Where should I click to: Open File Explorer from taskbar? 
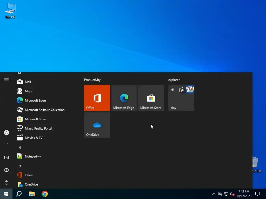pyautogui.click(x=32, y=194)
